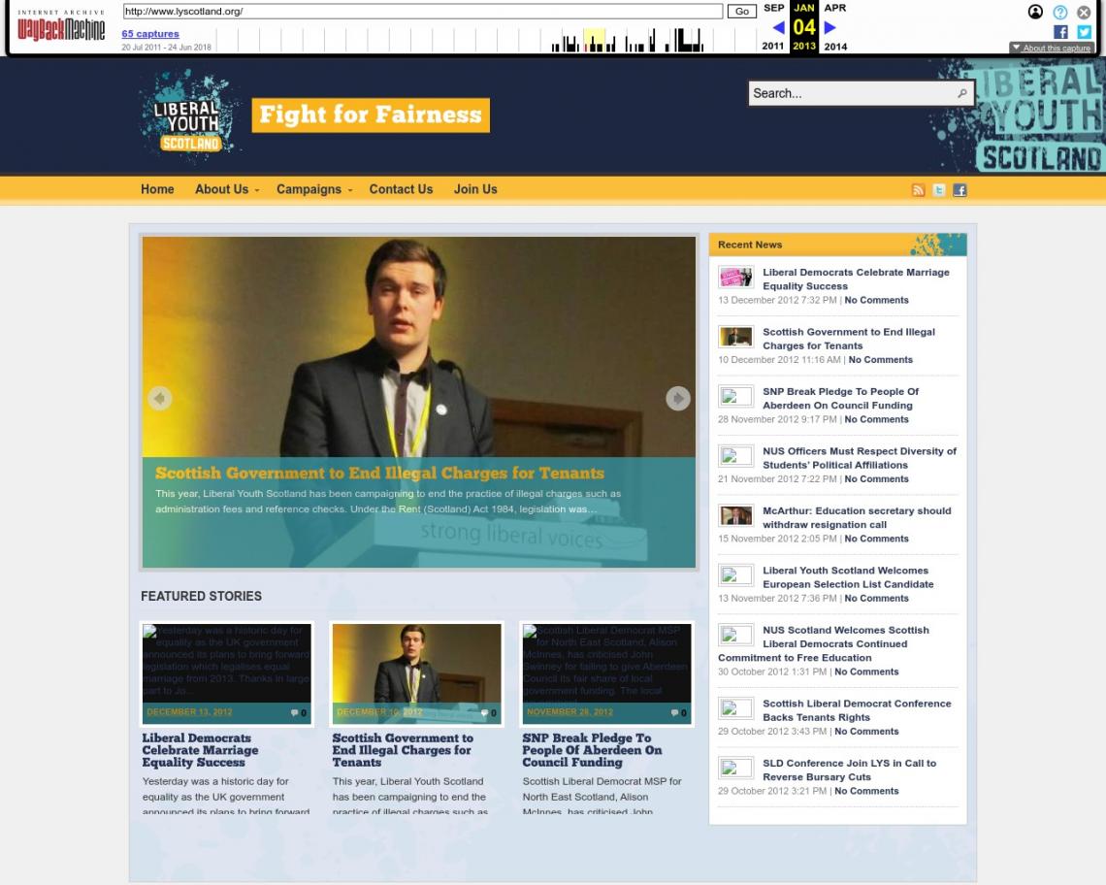Click thumbnail for McArthur Education secretary news
1106x885 pixels.
[735, 516]
